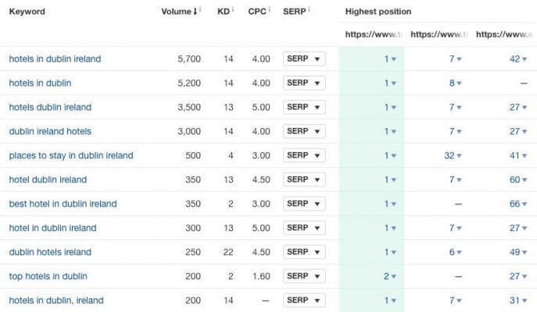Screen dimensions: 537x312
Task: Open SERP dropdown for hotels in dublin ireland
Action: (303, 59)
